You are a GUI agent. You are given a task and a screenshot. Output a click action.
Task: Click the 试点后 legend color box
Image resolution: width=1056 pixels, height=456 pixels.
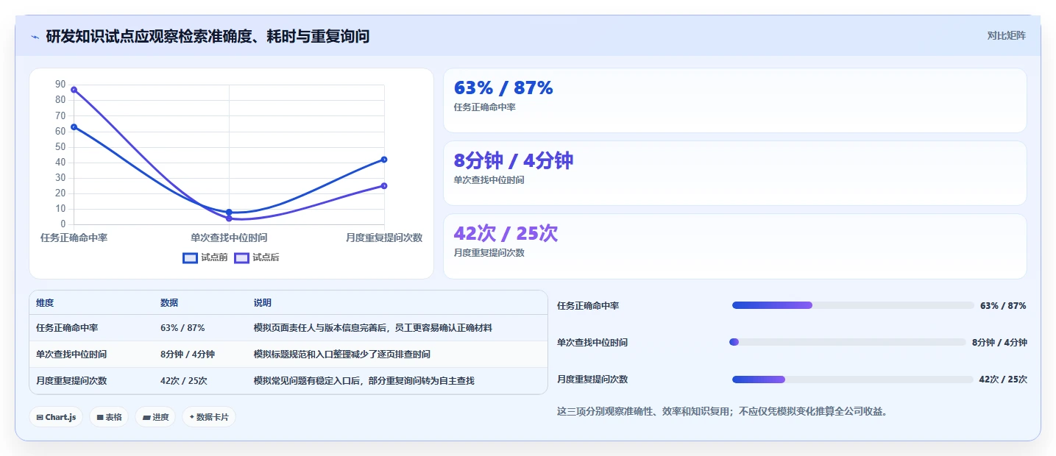click(x=241, y=257)
